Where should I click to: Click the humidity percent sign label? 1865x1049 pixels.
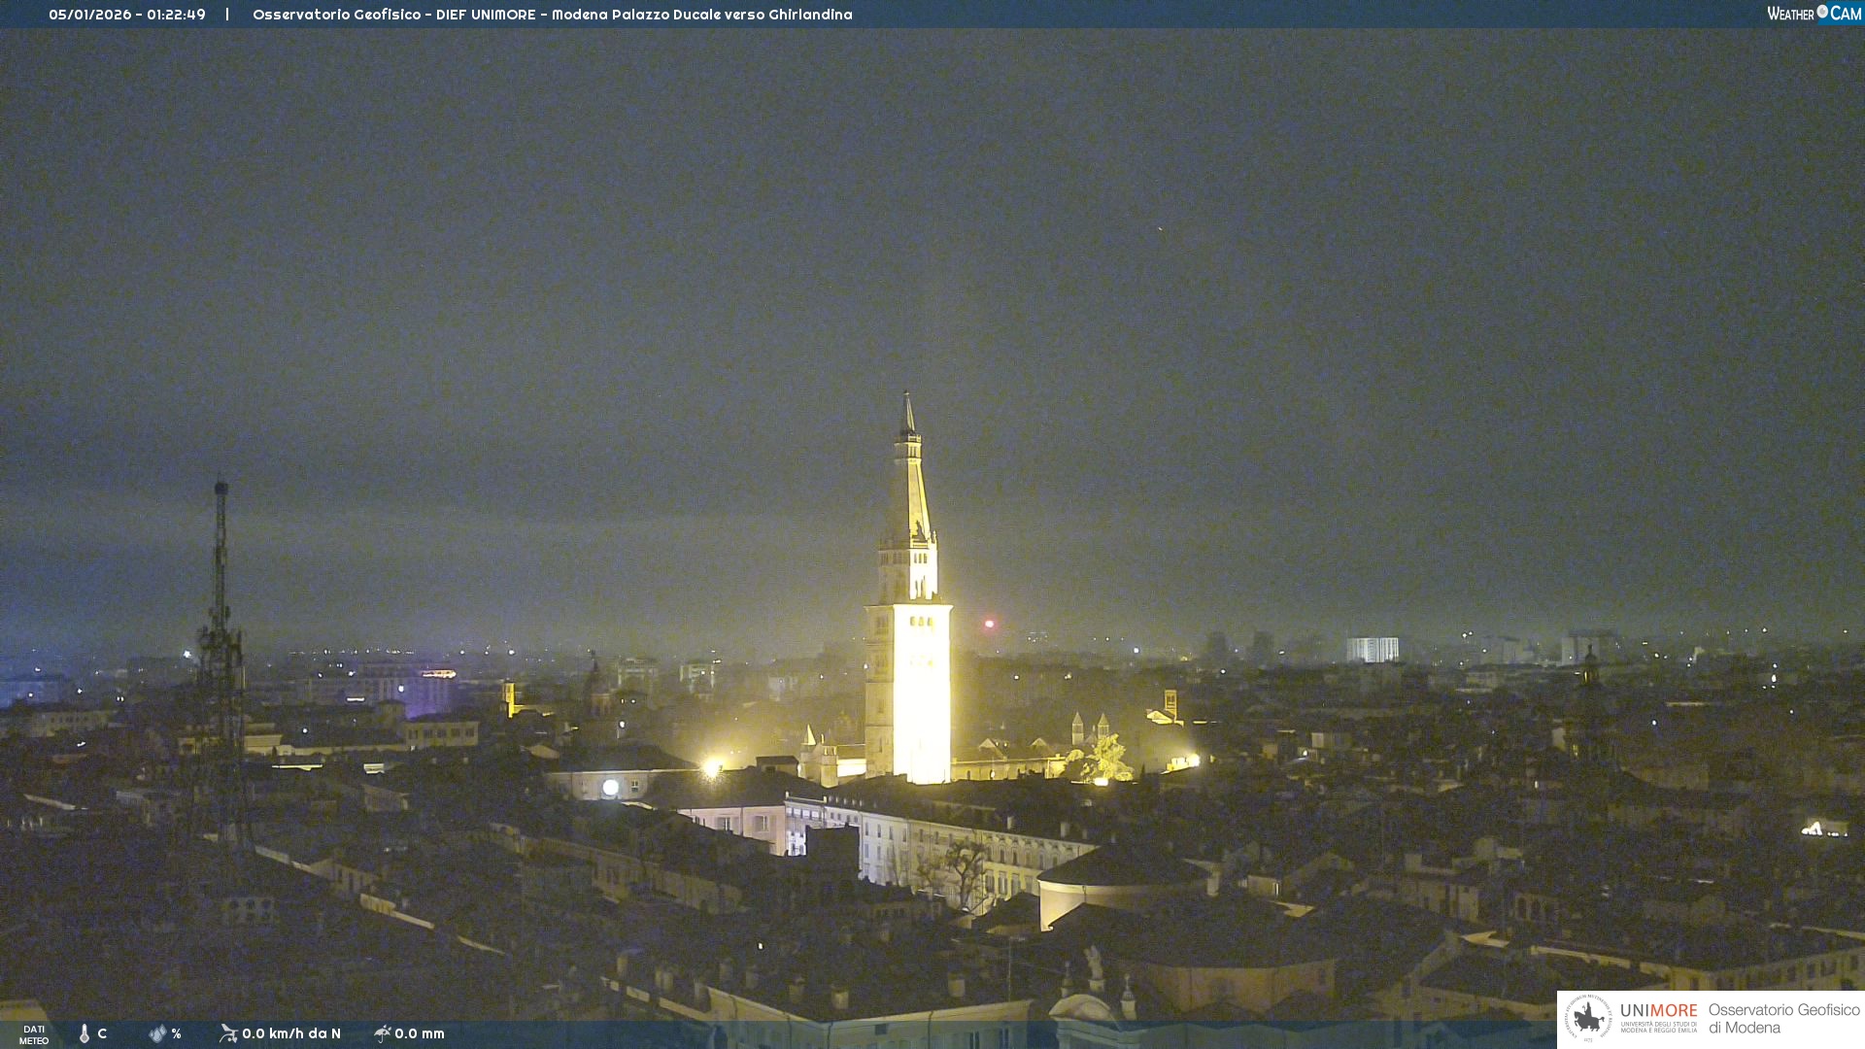[x=176, y=1033]
